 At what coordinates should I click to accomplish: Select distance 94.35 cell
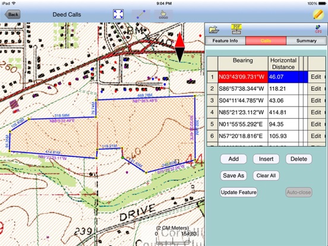283,124
